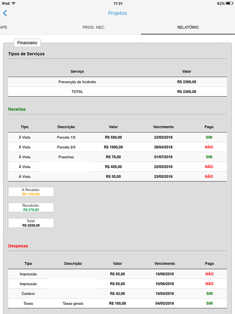Tap NÃO status for R$ 400,00 receita

click(x=209, y=167)
